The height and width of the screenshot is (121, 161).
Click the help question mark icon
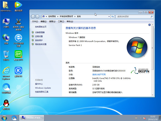tap(149, 25)
